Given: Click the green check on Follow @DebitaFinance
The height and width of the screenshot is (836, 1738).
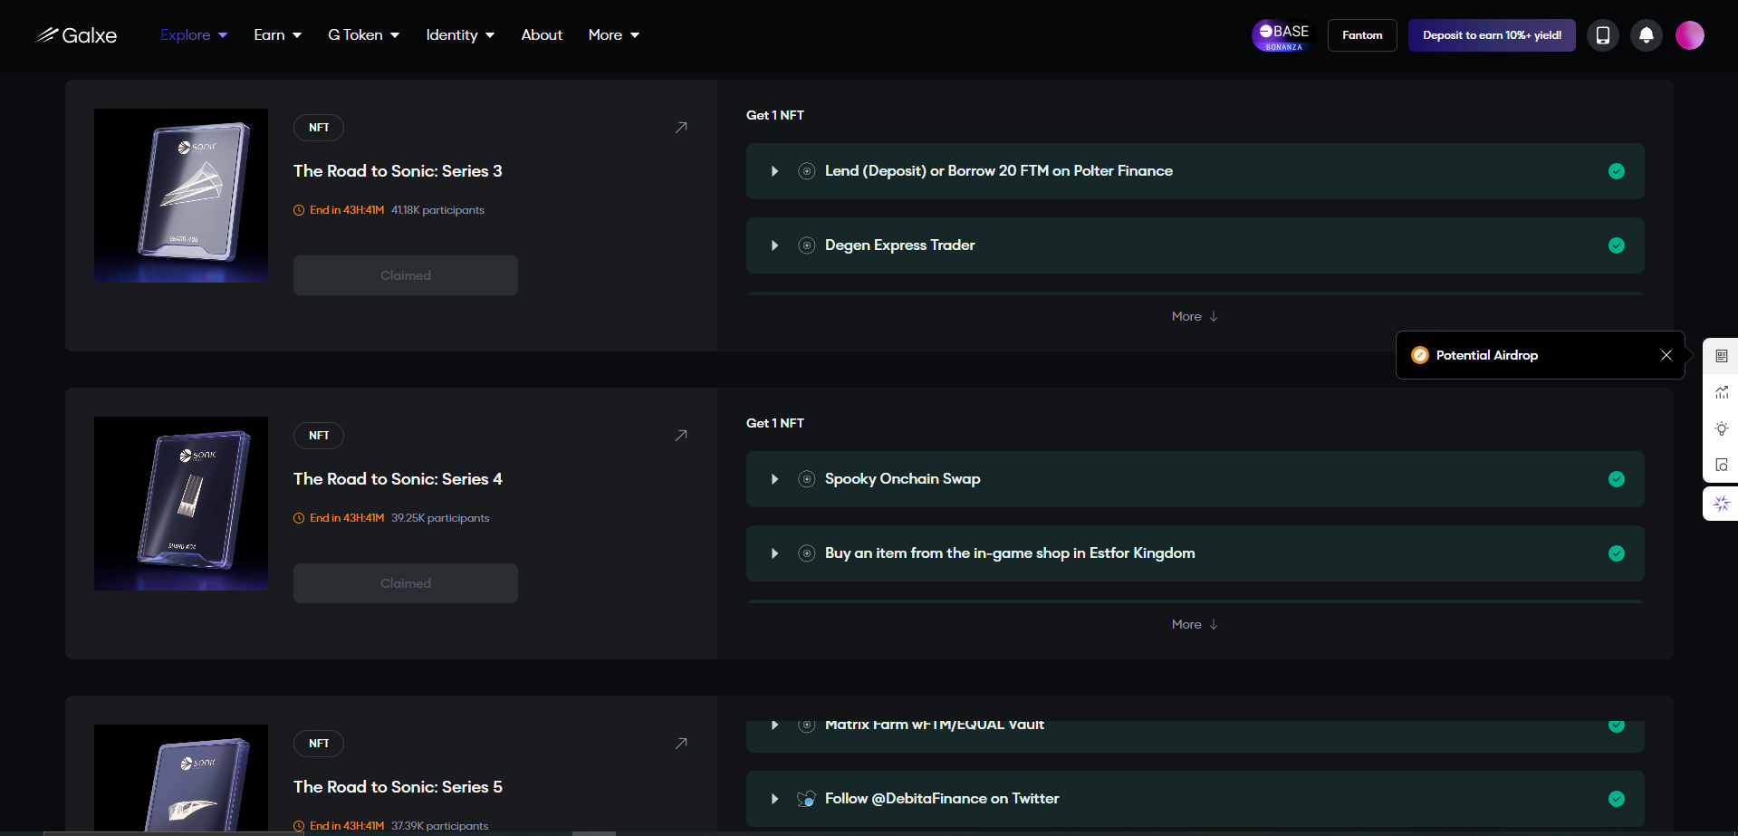Looking at the screenshot, I should [1617, 799].
